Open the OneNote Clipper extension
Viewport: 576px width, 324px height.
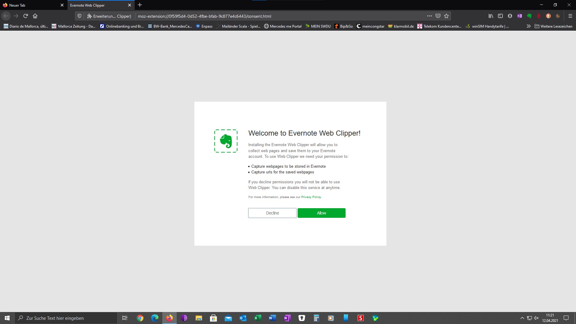[x=520, y=16]
